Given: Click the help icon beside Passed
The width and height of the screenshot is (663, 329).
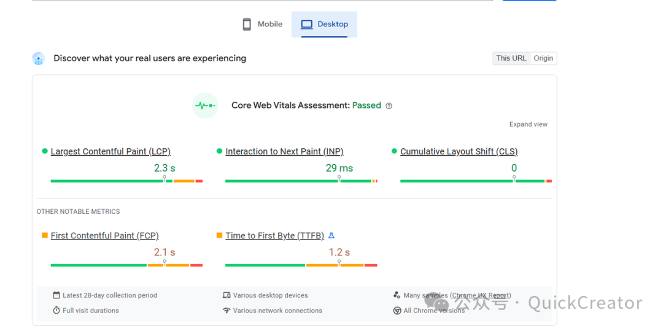Looking at the screenshot, I should point(389,106).
